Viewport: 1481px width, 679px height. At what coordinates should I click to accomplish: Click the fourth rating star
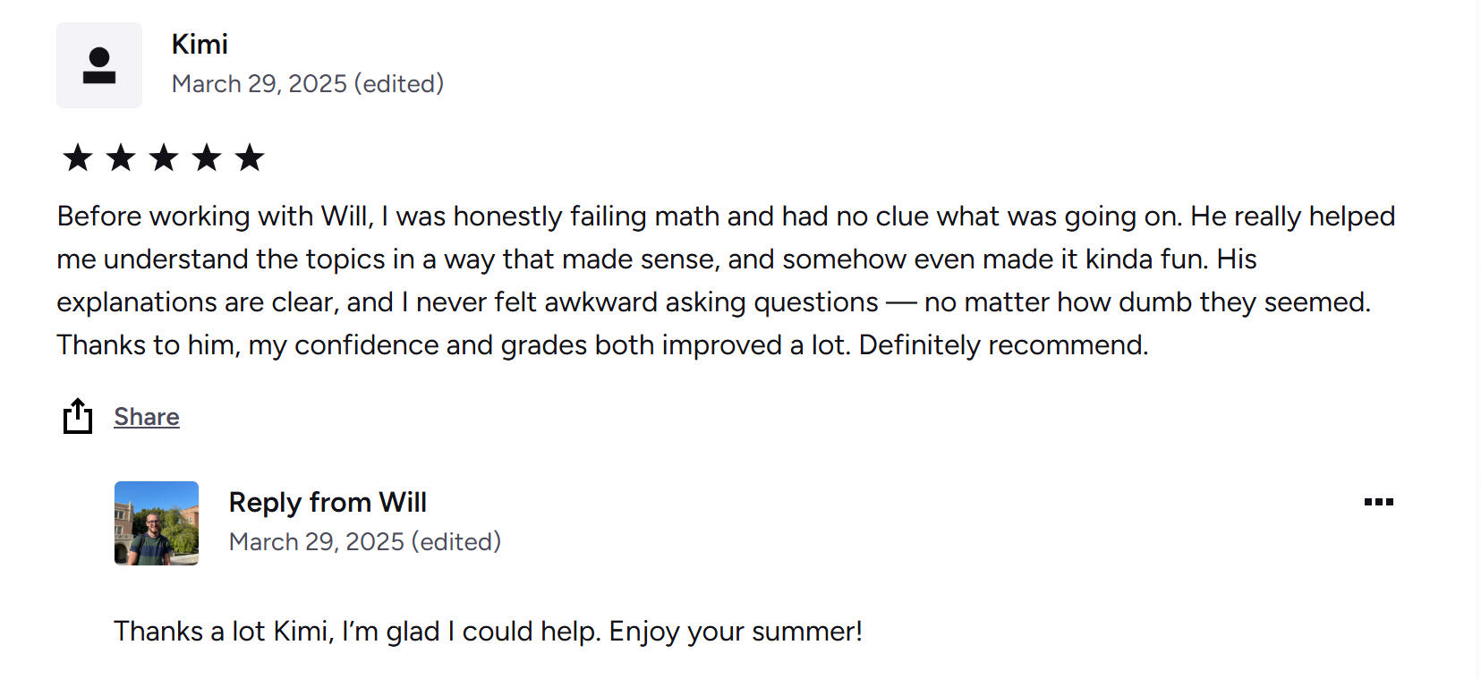point(207,157)
